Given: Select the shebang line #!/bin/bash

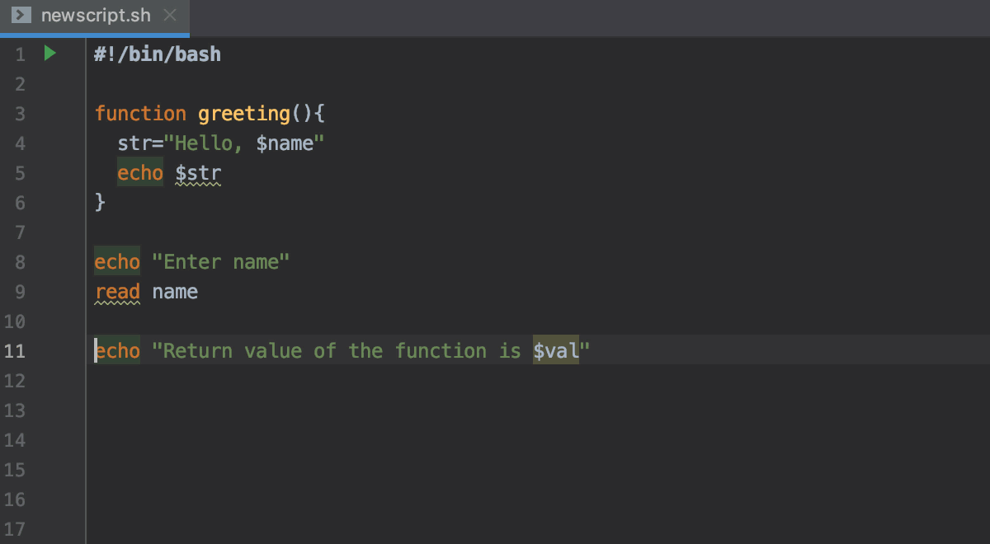Looking at the screenshot, I should tap(157, 54).
